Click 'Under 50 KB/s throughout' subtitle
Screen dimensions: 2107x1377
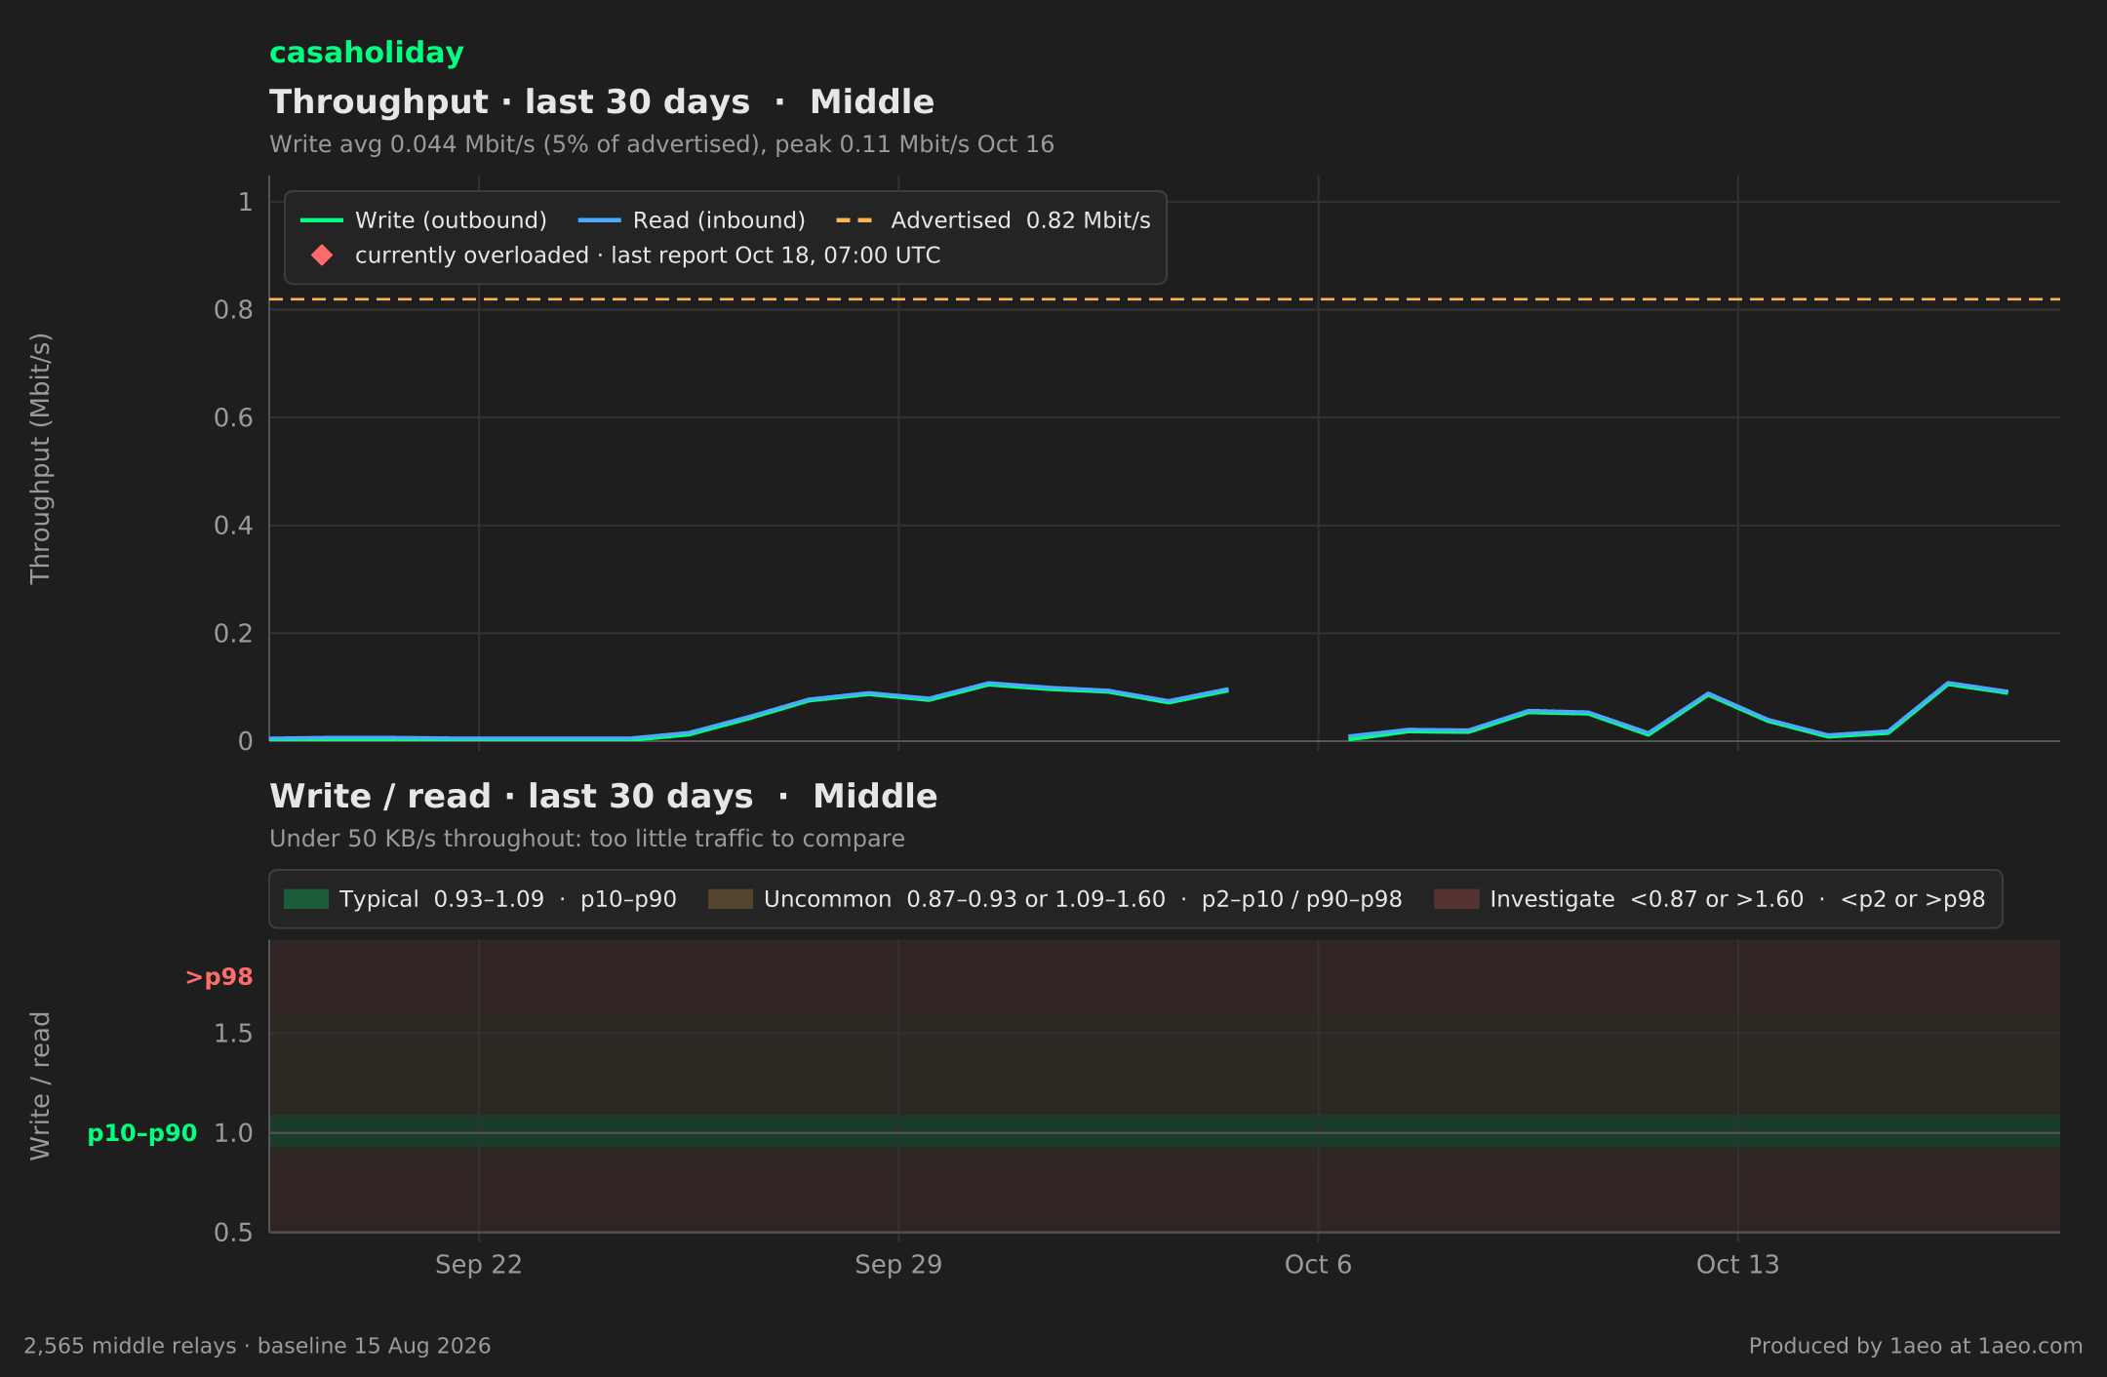(x=587, y=839)
